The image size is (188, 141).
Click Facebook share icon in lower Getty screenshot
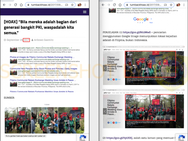click(x=108, y=122)
